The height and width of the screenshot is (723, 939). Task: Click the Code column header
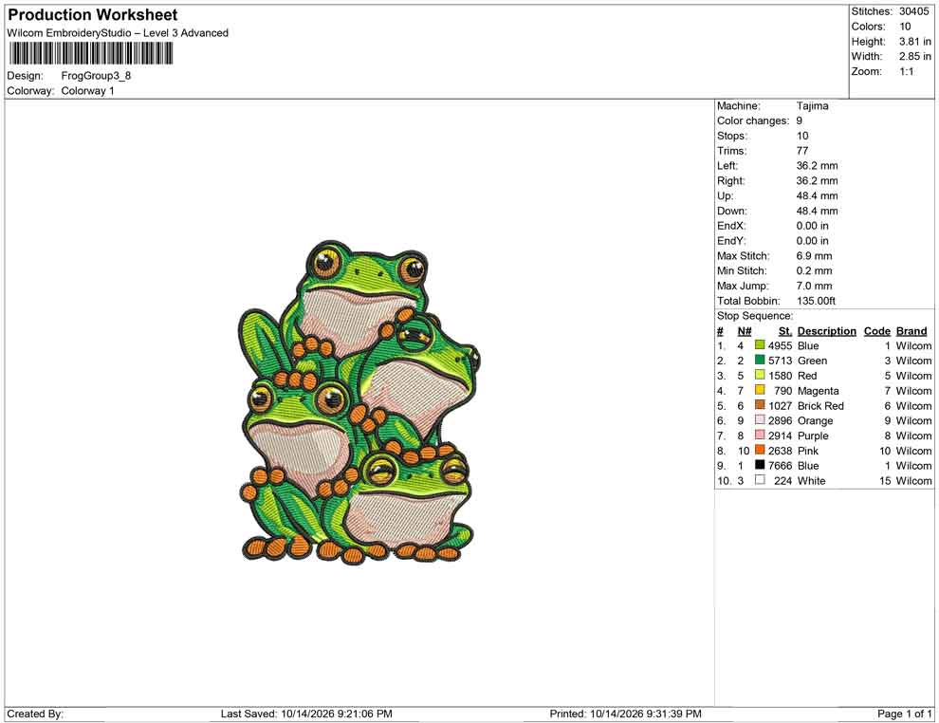point(876,331)
